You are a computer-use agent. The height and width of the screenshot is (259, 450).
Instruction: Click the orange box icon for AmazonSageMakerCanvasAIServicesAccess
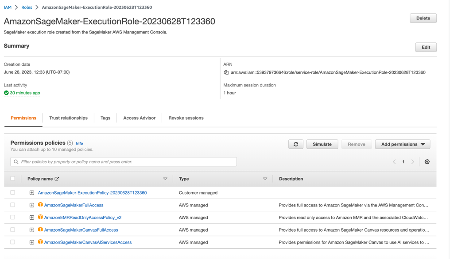(40, 242)
